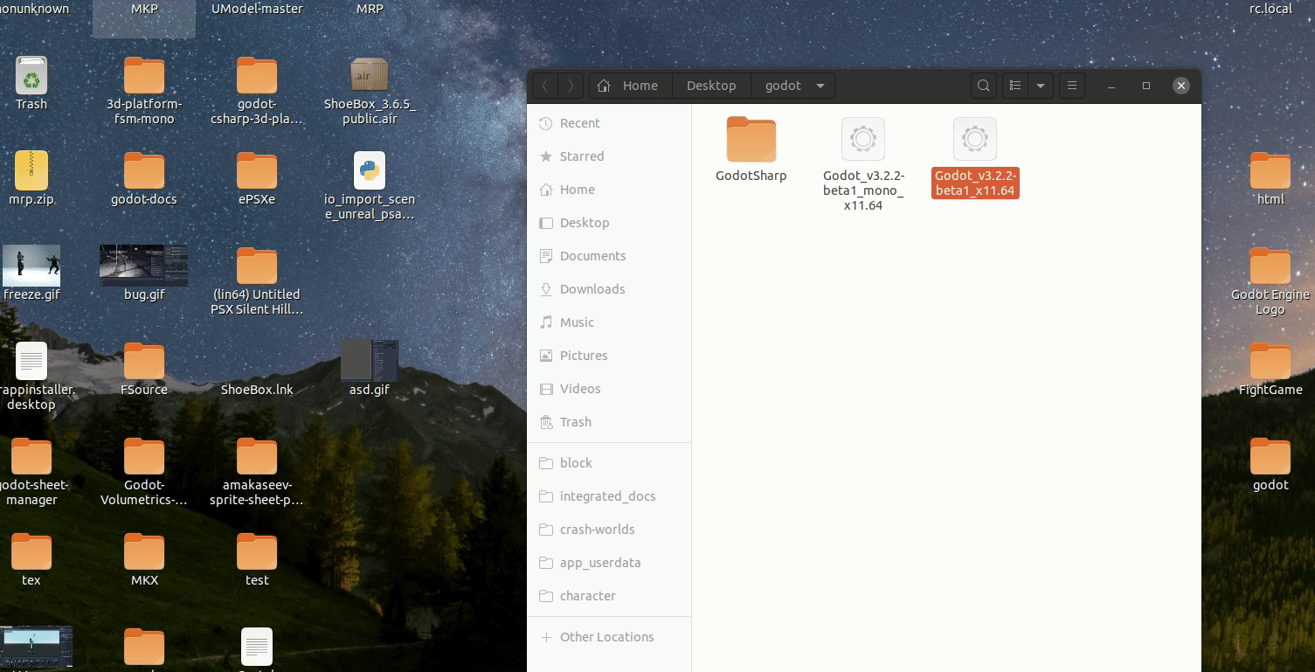The height and width of the screenshot is (672, 1315).
Task: Open crash-worlds bookmark in sidebar
Action: pyautogui.click(x=609, y=530)
